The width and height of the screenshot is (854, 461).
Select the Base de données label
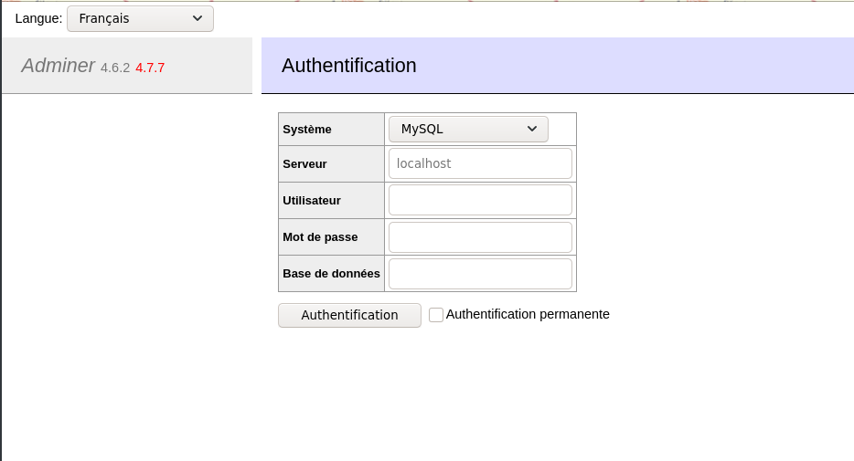pyautogui.click(x=331, y=274)
